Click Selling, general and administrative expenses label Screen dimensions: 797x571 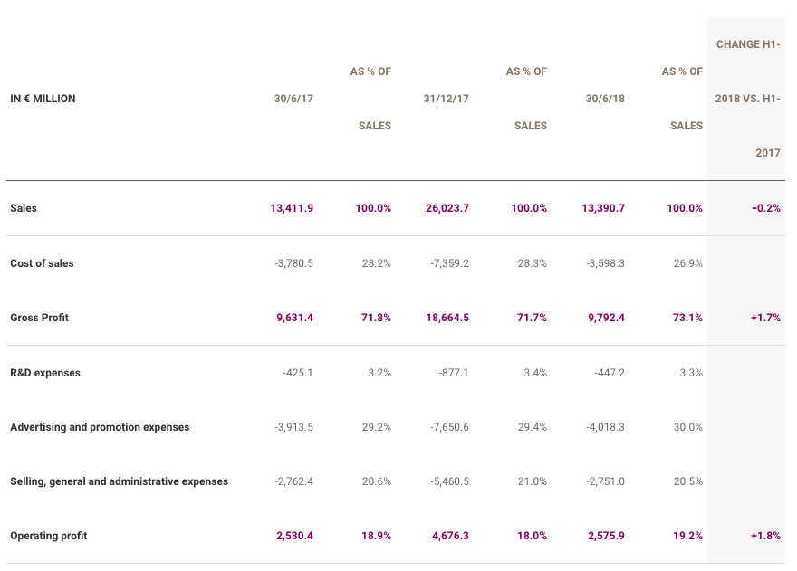tap(119, 481)
